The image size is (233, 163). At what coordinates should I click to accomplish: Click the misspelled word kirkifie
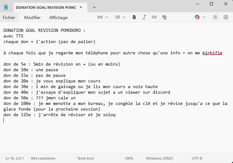(x=212, y=53)
